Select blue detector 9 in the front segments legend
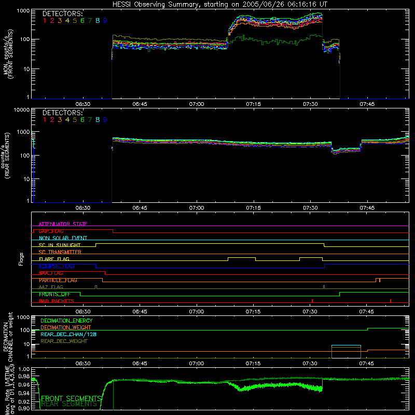Screen dimensions: 415x415 tap(105, 21)
